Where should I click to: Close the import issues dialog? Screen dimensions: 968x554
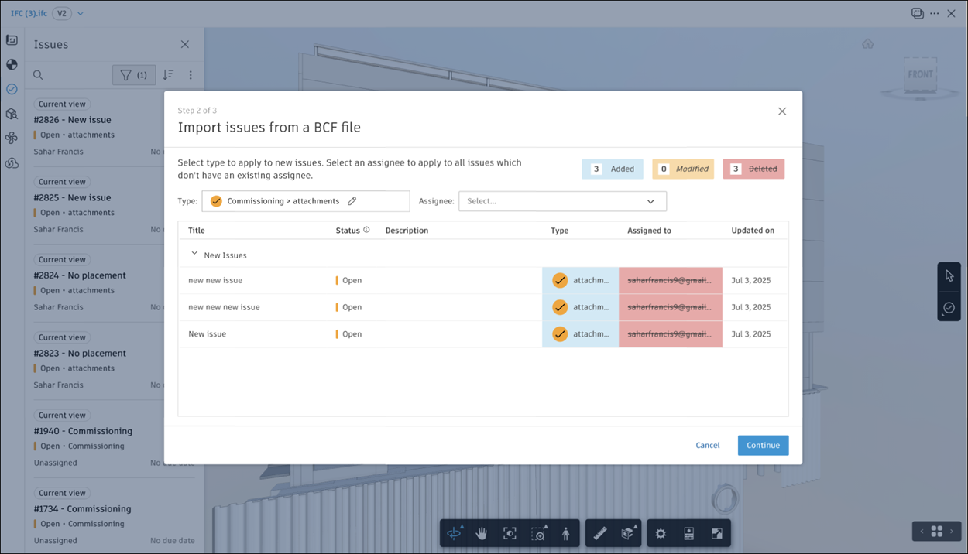782,111
